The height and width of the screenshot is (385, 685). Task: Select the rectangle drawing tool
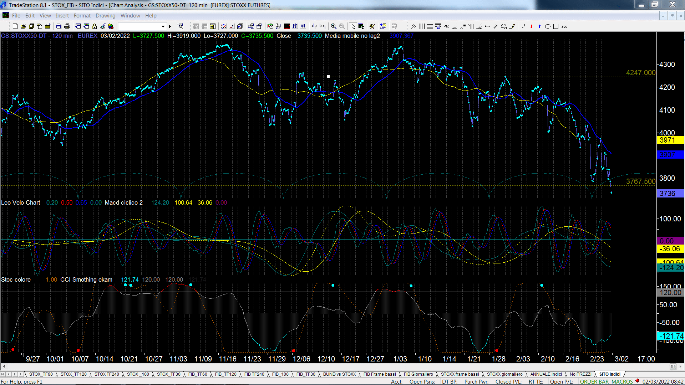pyautogui.click(x=556, y=26)
